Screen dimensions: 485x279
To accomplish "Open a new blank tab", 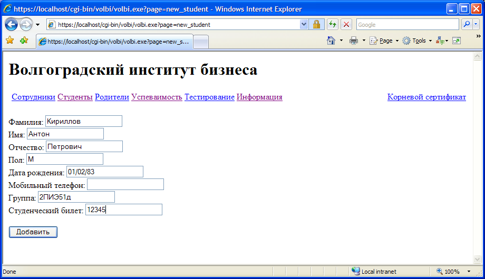I will [201, 42].
